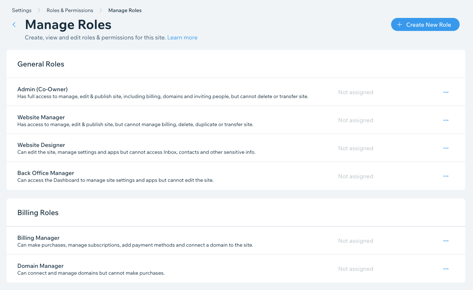Select the Settings breadcrumb item
473x290 pixels.
click(x=22, y=10)
